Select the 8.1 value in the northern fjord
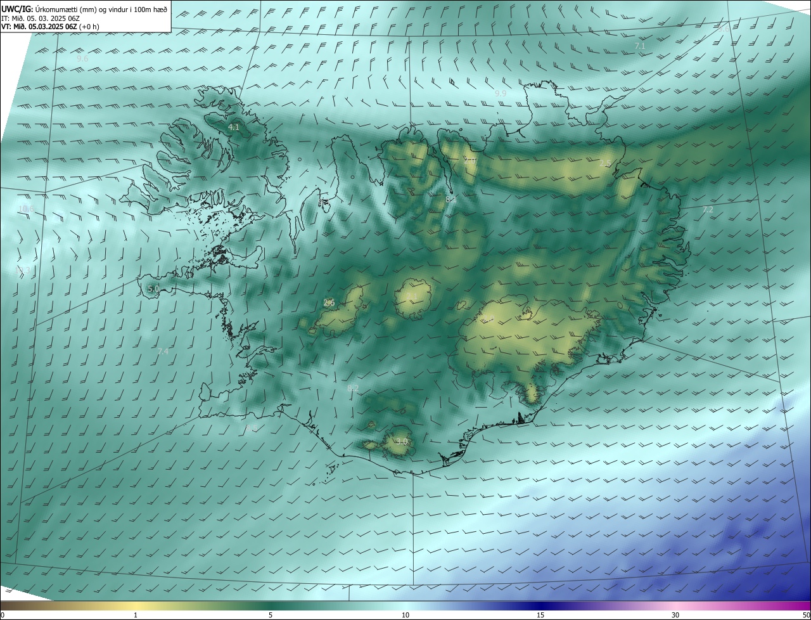Image resolution: width=811 pixels, height=620 pixels. click(x=451, y=198)
